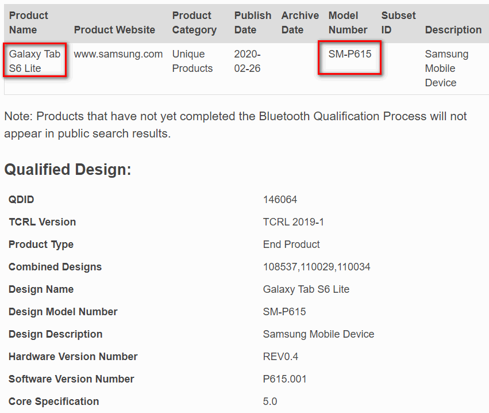Select the hardware version value "REV0.4"

280,357
